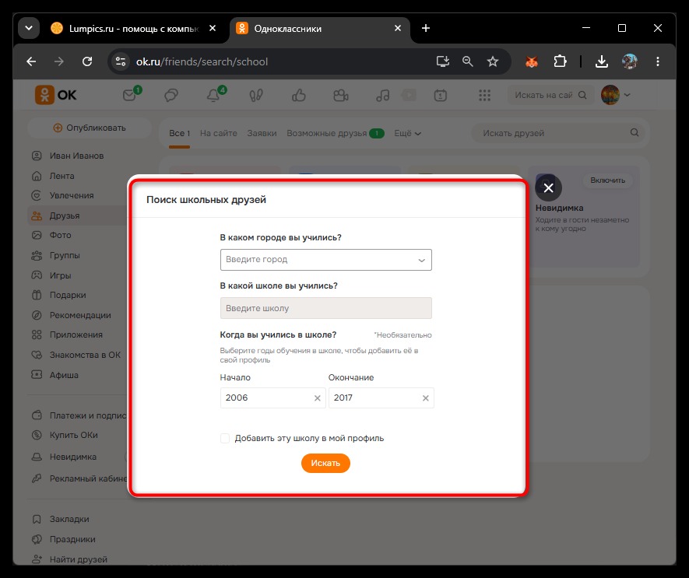
Task: Expand the user avatar menu arrow
Action: tap(627, 95)
